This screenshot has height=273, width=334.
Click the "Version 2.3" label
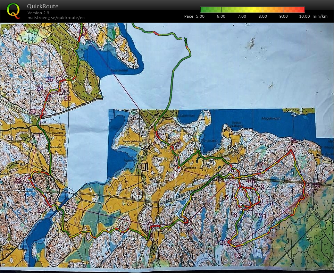click(38, 13)
